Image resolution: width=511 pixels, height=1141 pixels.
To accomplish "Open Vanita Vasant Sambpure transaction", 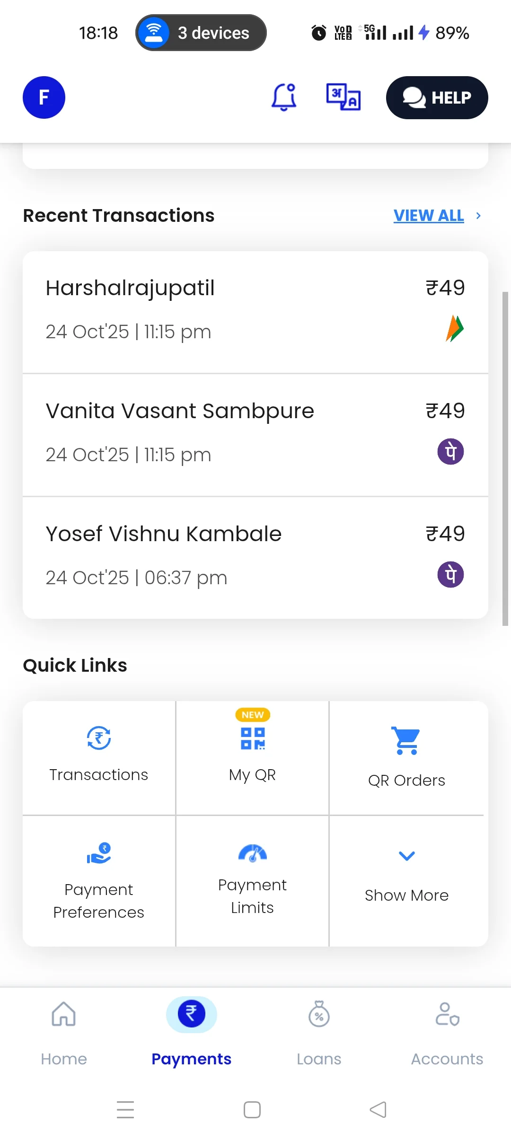I will (x=255, y=435).
